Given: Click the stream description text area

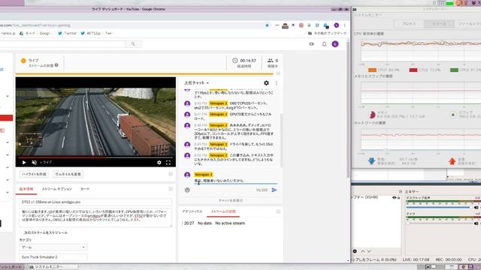Looking at the screenshot, I should [x=95, y=217].
